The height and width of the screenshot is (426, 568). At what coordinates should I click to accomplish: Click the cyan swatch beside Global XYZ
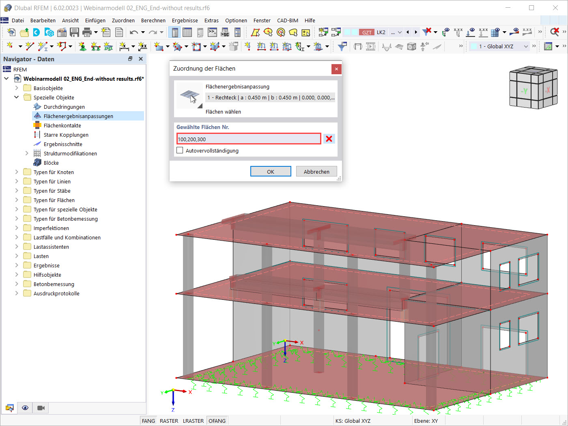[x=473, y=46]
